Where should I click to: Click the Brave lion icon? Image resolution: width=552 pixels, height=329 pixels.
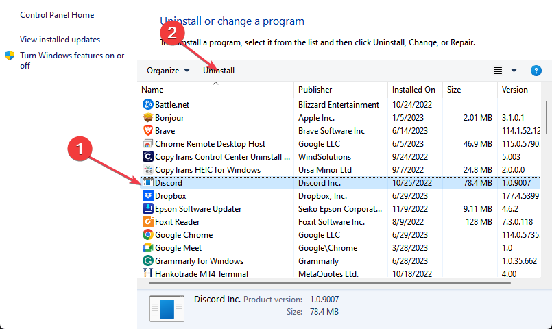(147, 130)
